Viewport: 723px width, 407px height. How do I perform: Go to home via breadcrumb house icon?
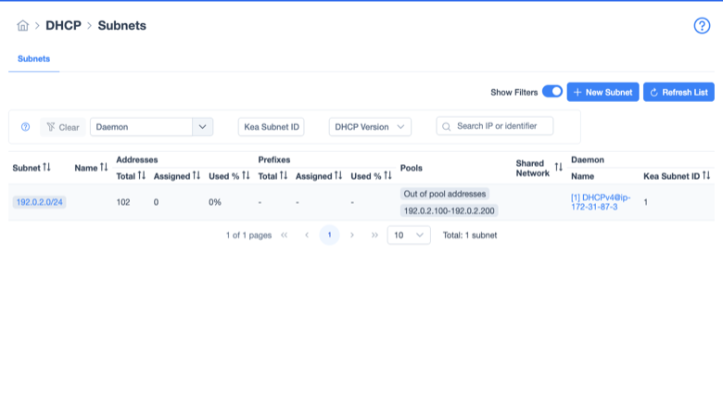click(x=22, y=25)
